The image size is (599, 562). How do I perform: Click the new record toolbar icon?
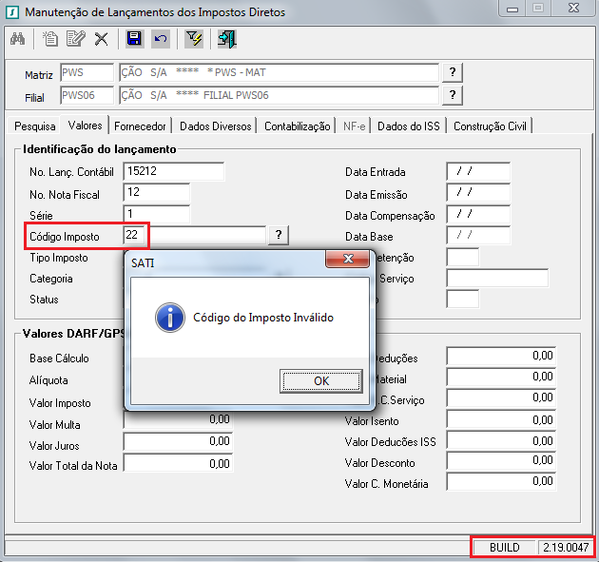coord(51,39)
